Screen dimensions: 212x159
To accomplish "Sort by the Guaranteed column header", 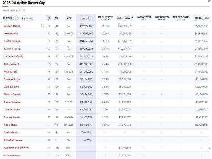I will [201, 18].
